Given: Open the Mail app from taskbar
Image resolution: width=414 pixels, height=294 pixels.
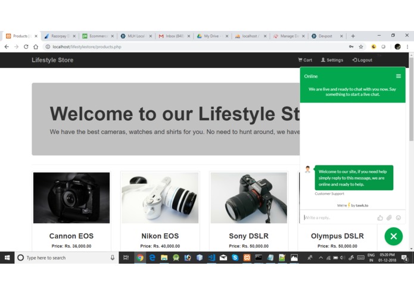Looking at the screenshot, I should coord(223,258).
